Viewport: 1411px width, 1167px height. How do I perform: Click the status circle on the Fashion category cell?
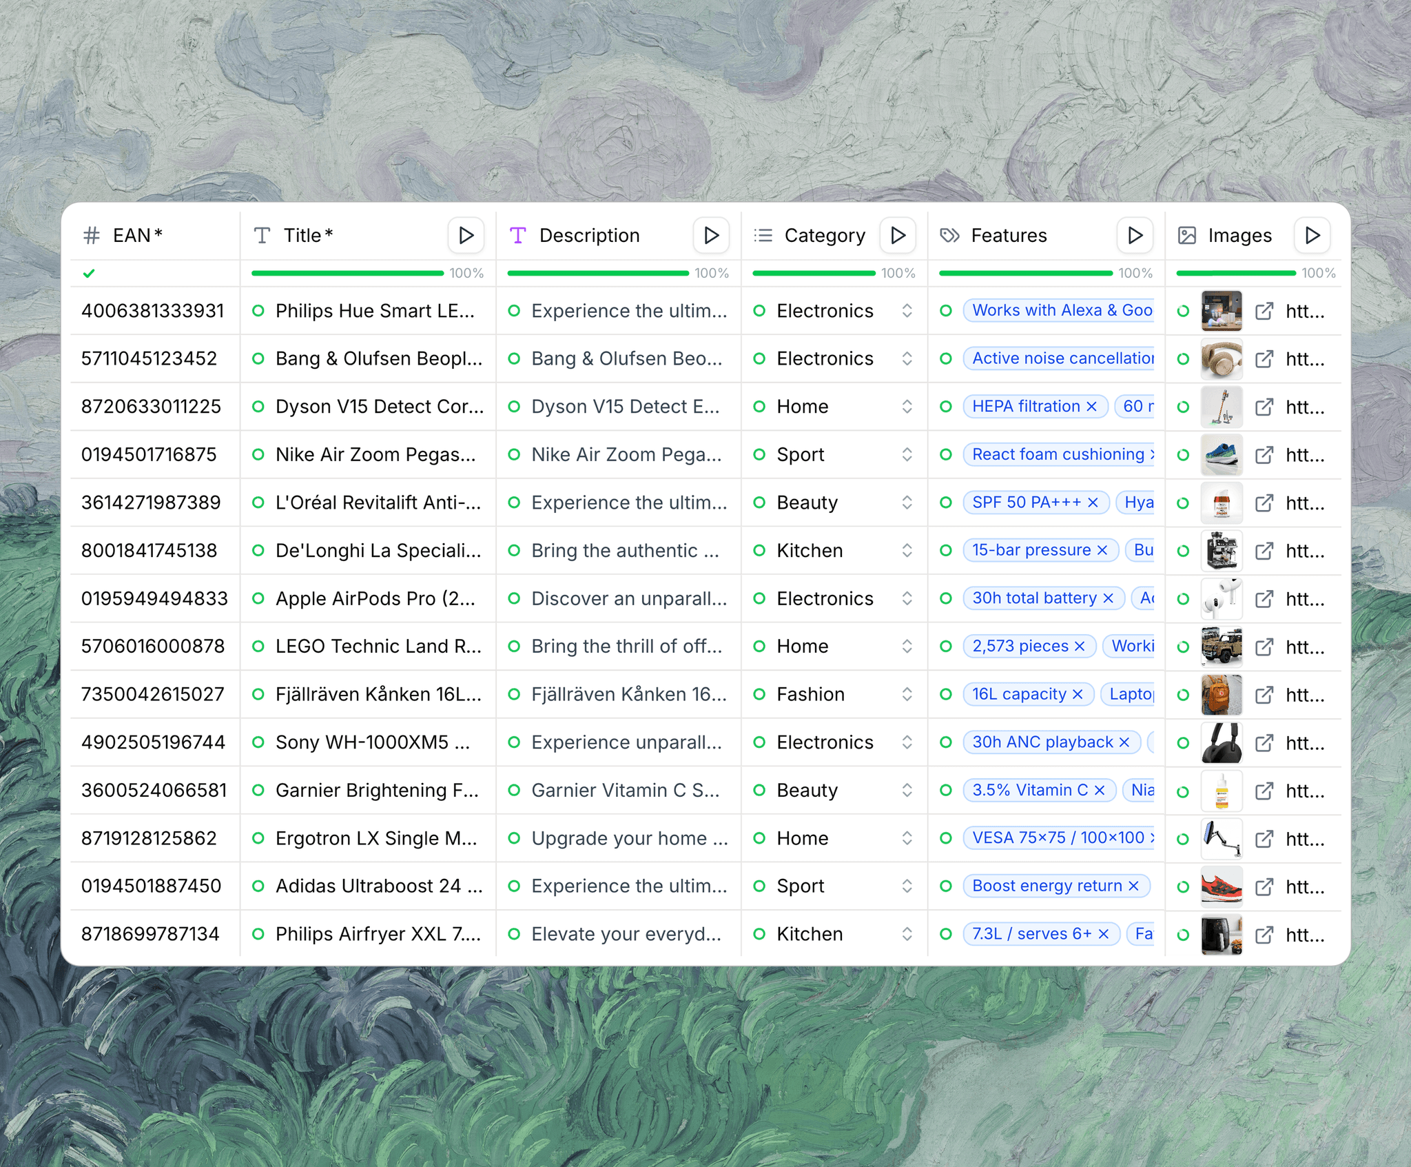(x=760, y=694)
